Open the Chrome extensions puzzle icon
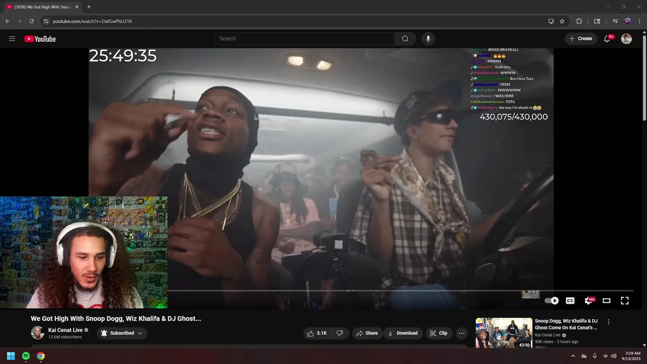The image size is (647, 364). (x=579, y=21)
